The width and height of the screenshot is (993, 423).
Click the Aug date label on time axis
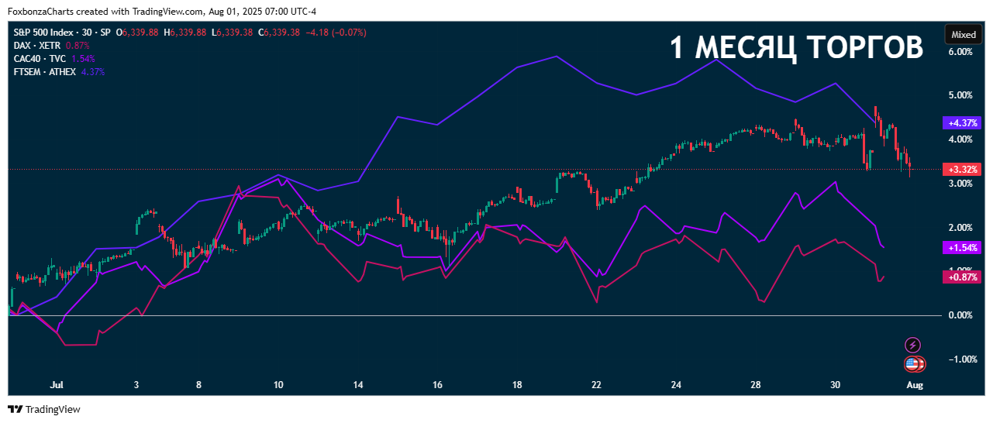915,384
